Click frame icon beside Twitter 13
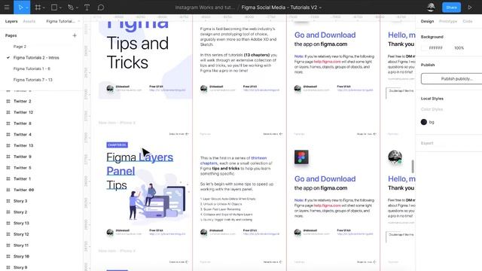 [8, 145]
